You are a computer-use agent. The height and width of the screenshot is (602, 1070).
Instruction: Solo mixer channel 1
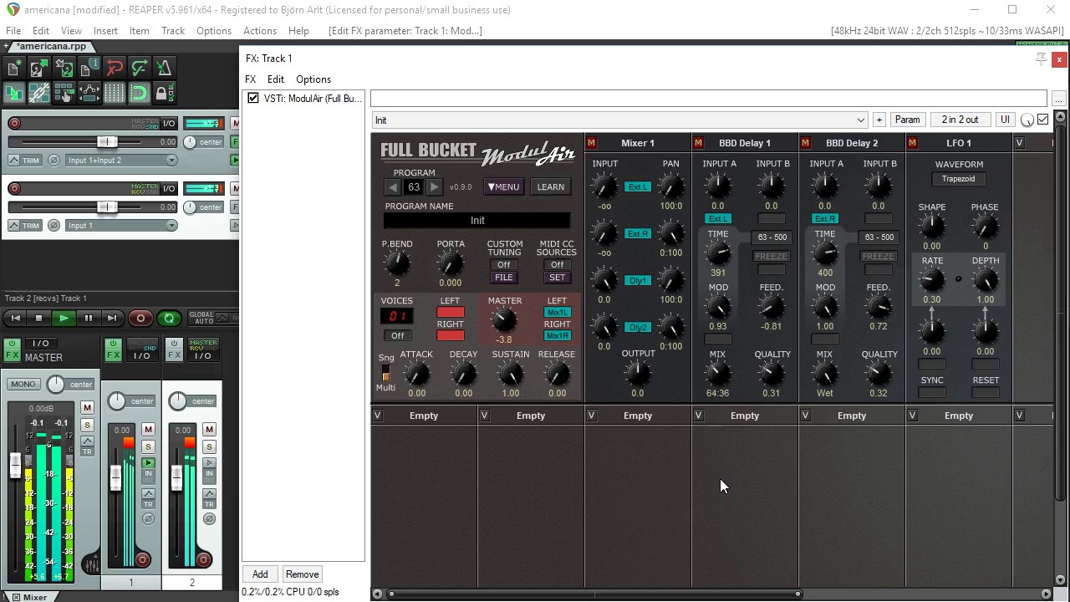coord(148,447)
